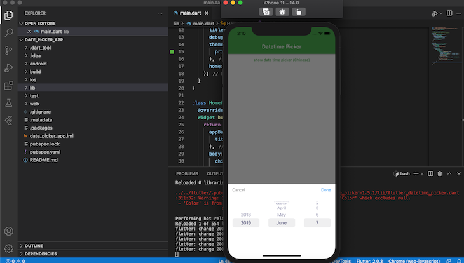
Task: Open the Source Control view
Action: pyautogui.click(x=9, y=50)
